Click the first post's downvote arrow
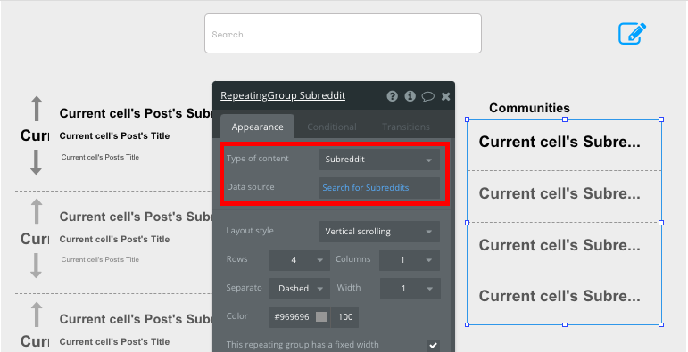 36,162
